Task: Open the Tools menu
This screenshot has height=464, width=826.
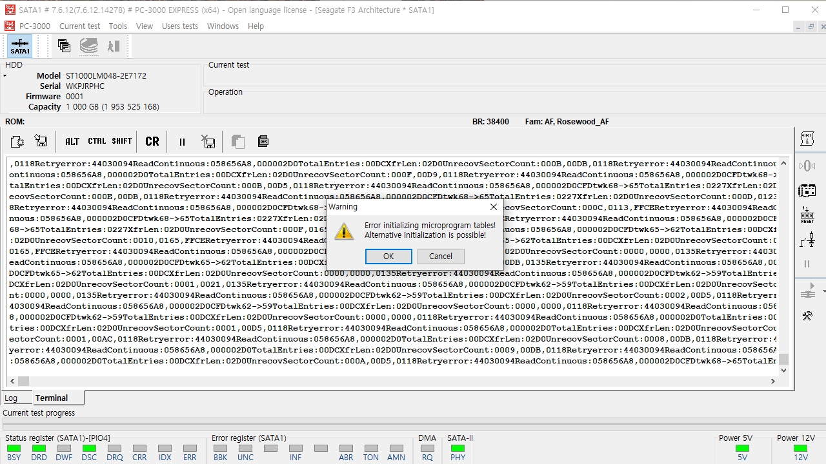Action: [118, 26]
